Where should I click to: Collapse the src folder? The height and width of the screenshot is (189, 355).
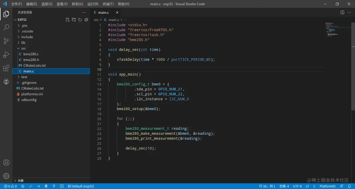tap(23, 48)
